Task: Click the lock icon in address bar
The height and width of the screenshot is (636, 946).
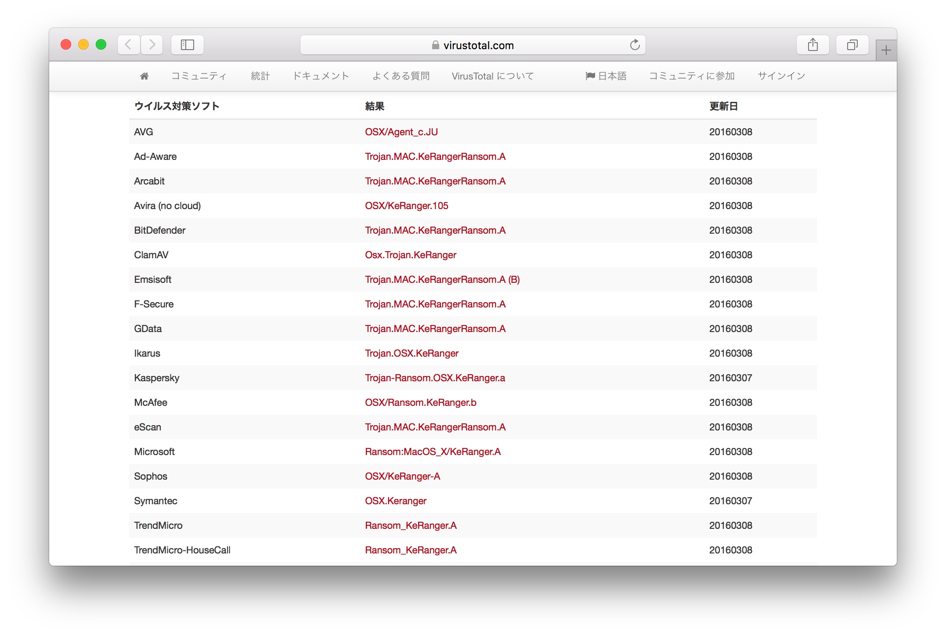Action: [x=435, y=45]
